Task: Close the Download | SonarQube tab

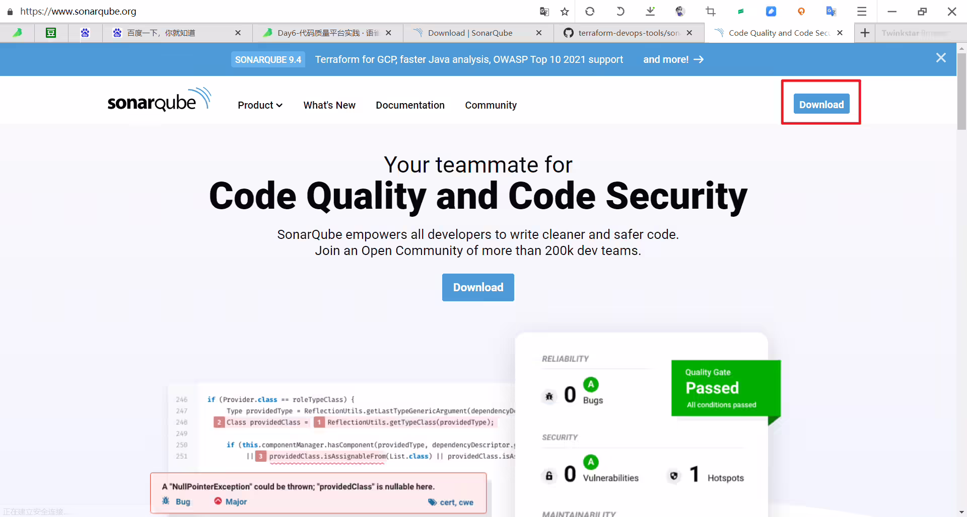Action: [x=539, y=33]
